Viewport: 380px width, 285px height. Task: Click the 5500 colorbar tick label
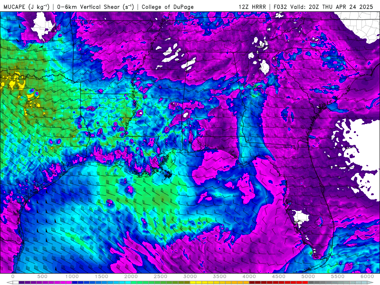pyautogui.click(x=338, y=276)
